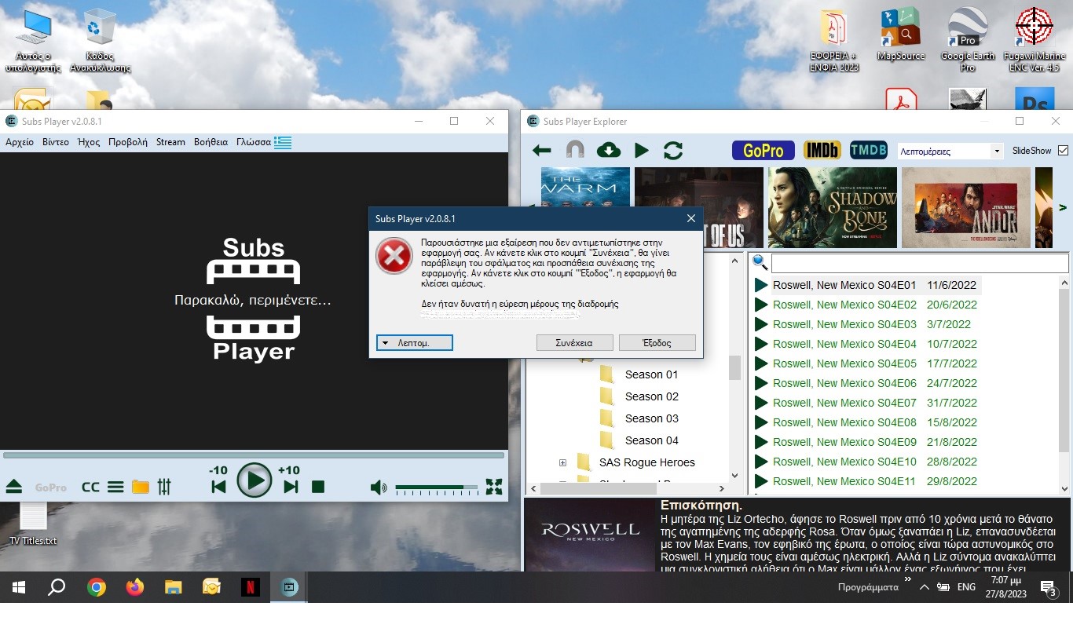Skip forward with the +10 button
The height and width of the screenshot is (639, 1073).
click(x=291, y=486)
